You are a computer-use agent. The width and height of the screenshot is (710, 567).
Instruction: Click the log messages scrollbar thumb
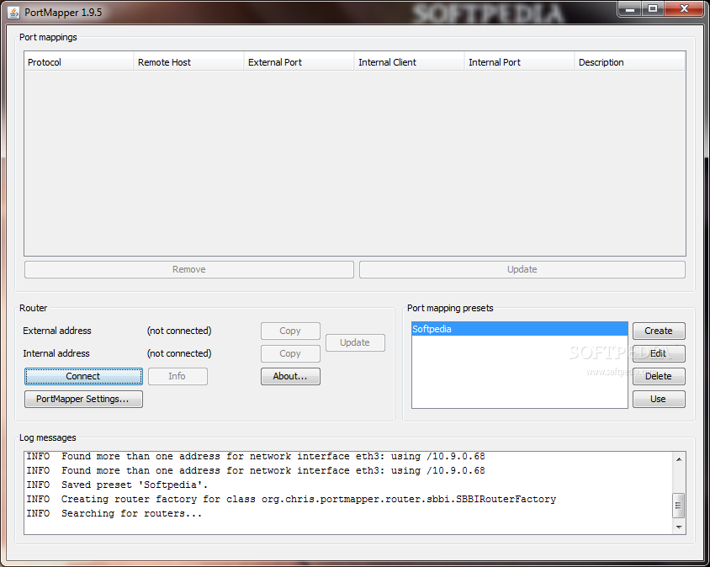pyautogui.click(x=679, y=506)
